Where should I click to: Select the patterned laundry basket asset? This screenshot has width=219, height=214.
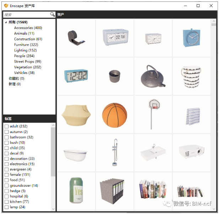tap(192, 76)
